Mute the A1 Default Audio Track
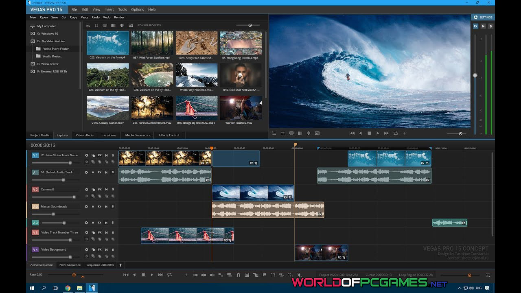Screen dimensions: 521x293 (106, 172)
